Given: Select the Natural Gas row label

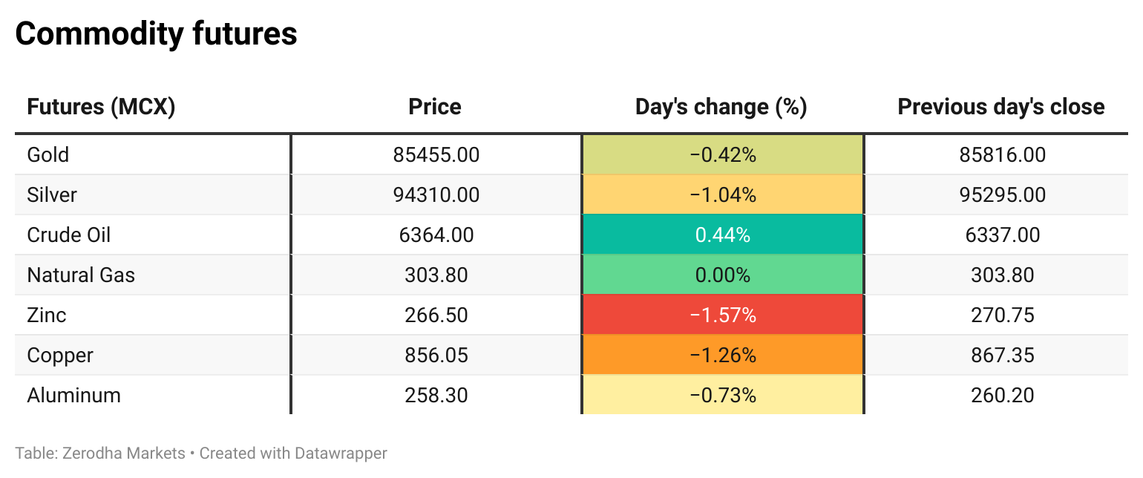Looking at the screenshot, I should coord(81,275).
